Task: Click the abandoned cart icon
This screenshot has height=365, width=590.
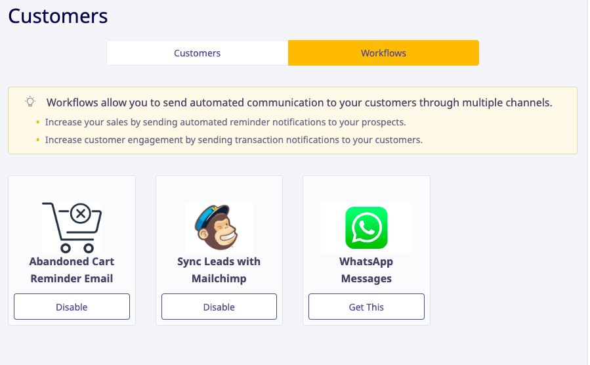Action: pyautogui.click(x=72, y=227)
